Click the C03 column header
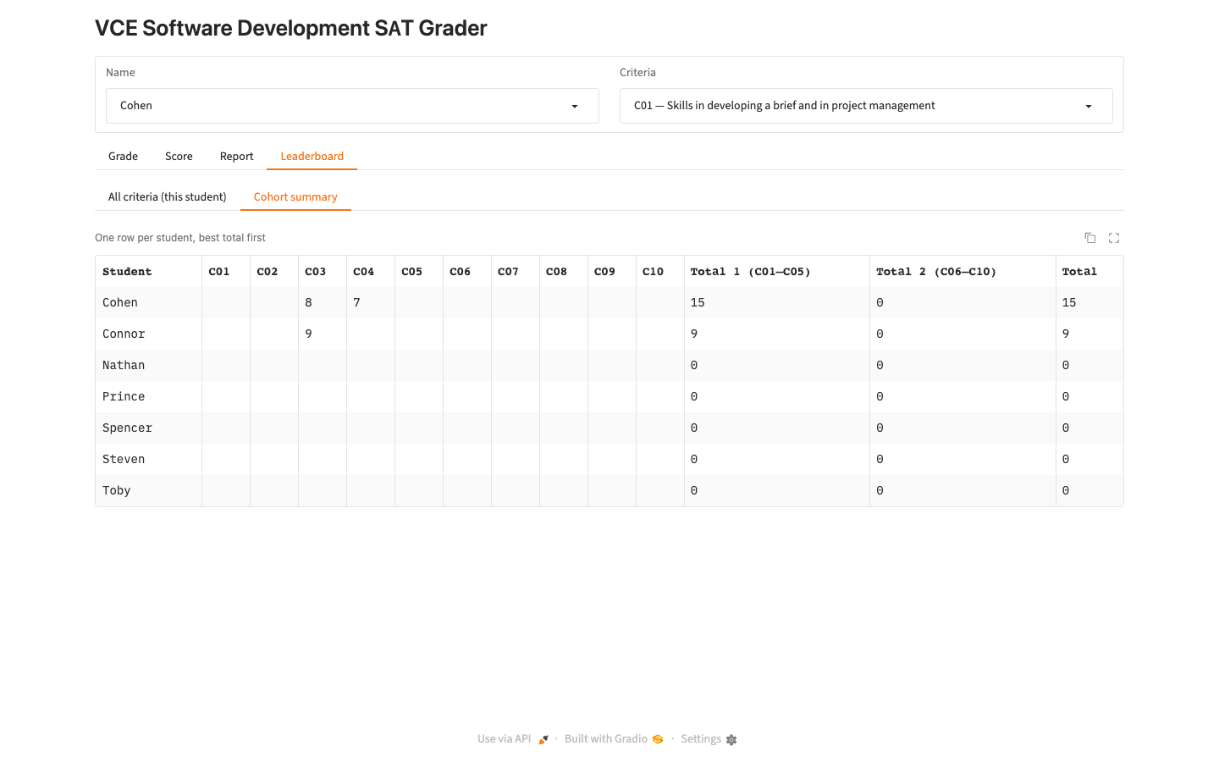1219x762 pixels. coord(323,272)
